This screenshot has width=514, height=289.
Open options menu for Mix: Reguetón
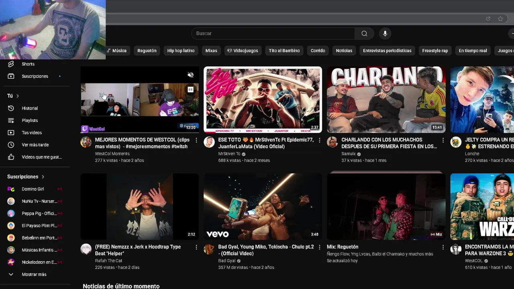click(443, 247)
